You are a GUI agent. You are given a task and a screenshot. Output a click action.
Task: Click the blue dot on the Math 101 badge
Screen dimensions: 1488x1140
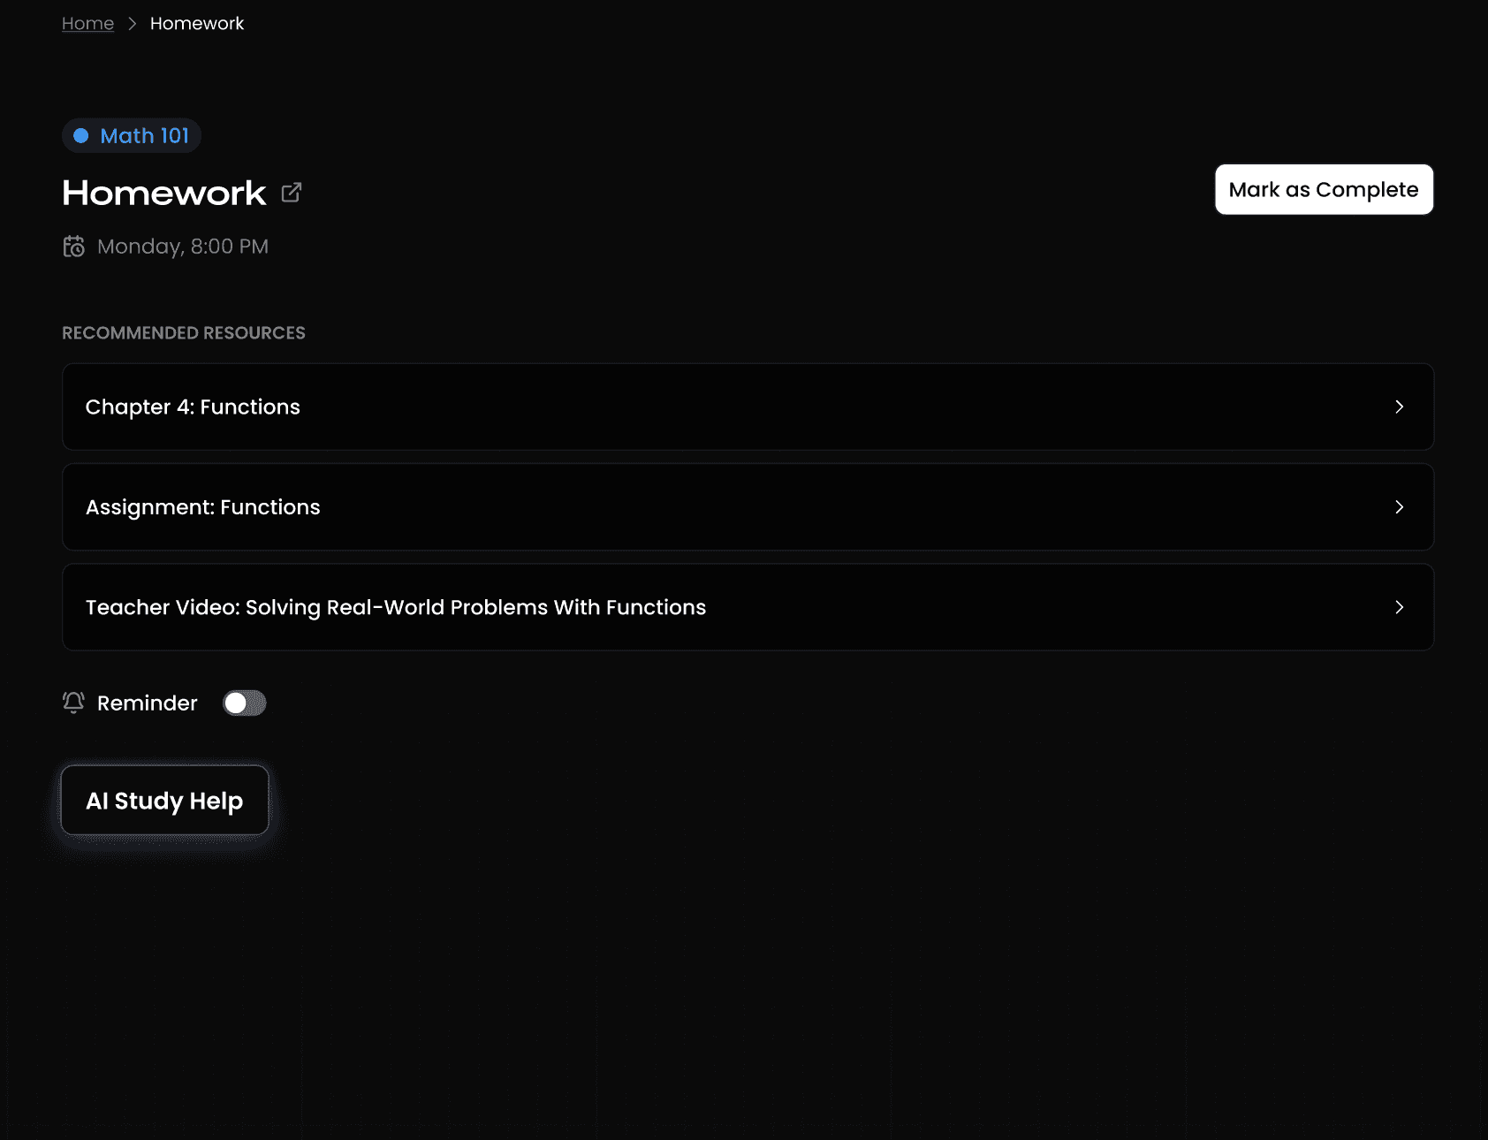coord(82,135)
